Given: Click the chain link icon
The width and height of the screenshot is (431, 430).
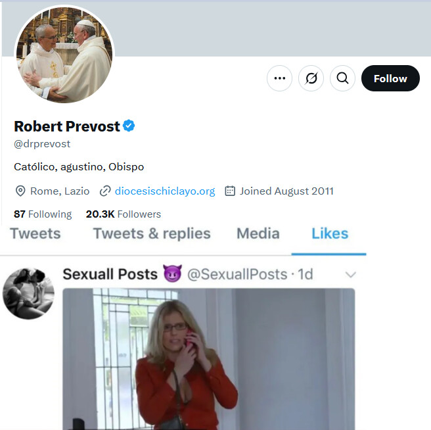Looking at the screenshot, I should [104, 191].
